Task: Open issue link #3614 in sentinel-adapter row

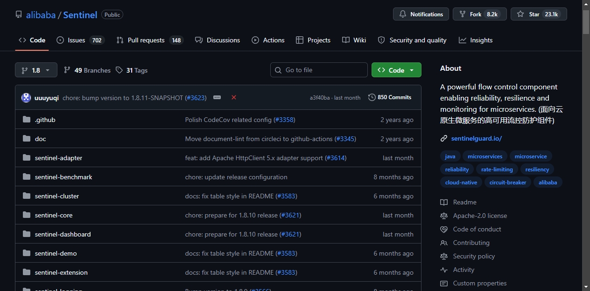Action: coord(336,158)
